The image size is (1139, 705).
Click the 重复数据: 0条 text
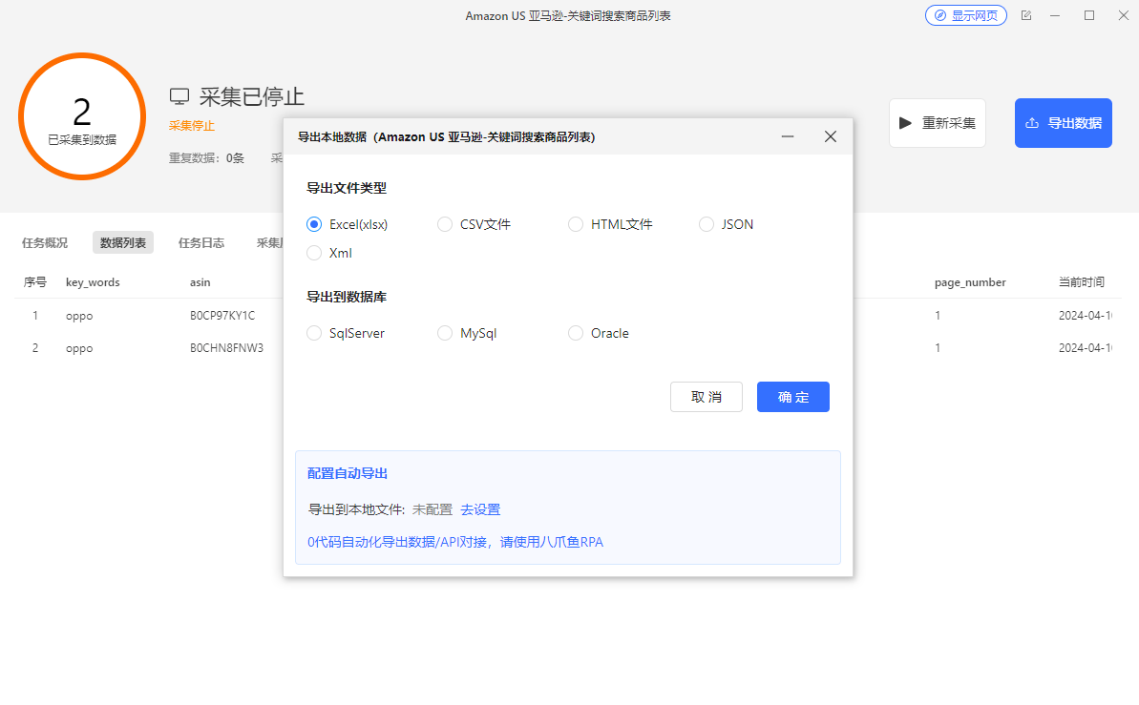(x=206, y=158)
